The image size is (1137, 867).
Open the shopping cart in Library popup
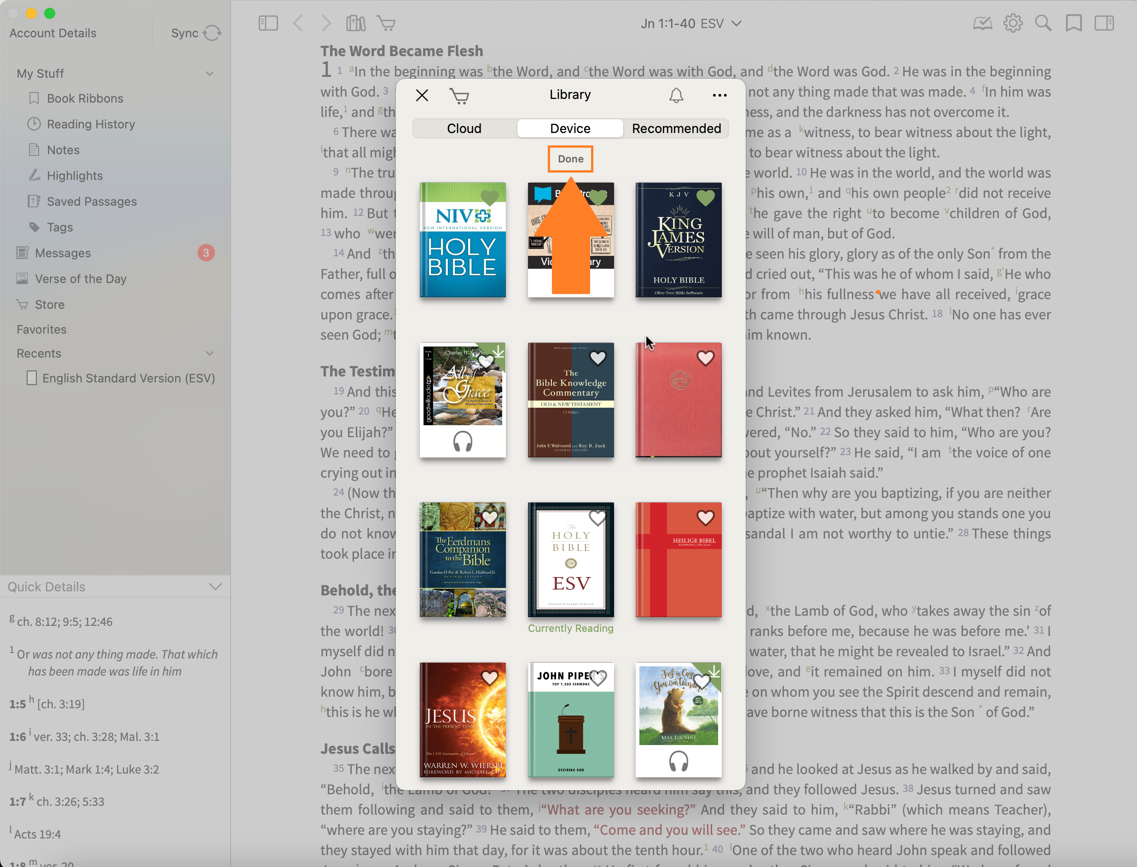[459, 96]
